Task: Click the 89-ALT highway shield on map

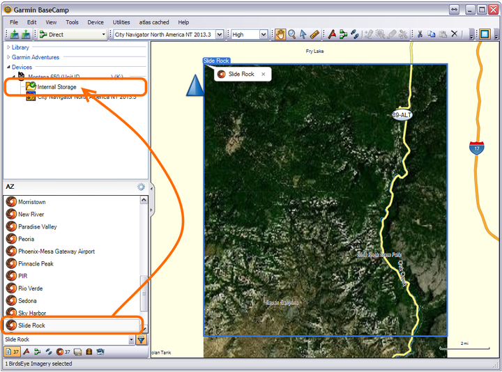Action: tap(402, 115)
